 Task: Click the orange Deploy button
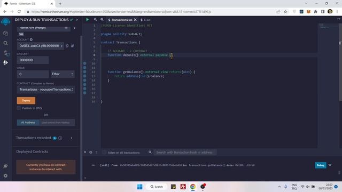click(x=26, y=101)
